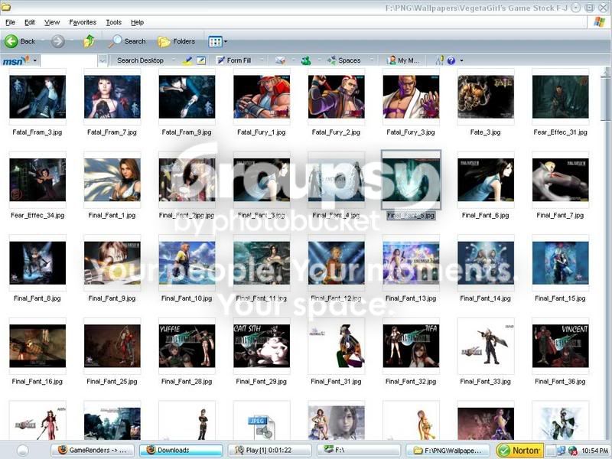Click the file name Final_Fant_7.jpg
Viewport: 612px width, 459px height.
[x=560, y=216]
